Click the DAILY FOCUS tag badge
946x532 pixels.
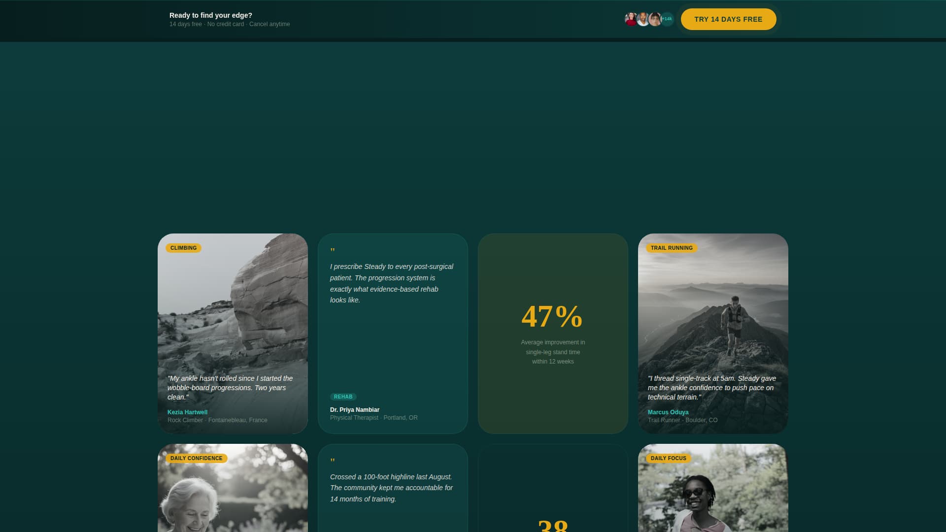click(x=668, y=458)
